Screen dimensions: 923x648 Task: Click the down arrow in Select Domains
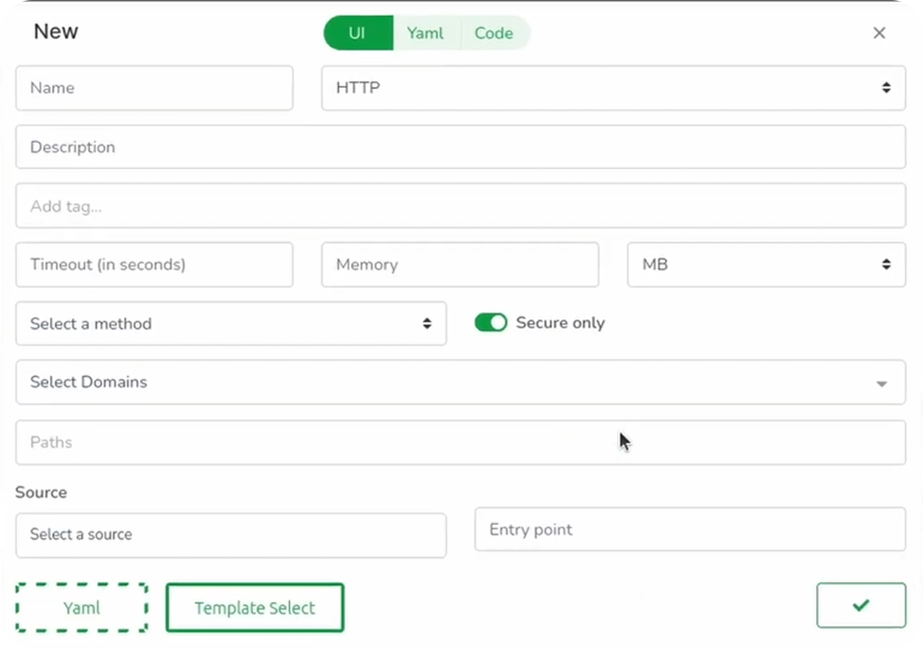(x=882, y=384)
